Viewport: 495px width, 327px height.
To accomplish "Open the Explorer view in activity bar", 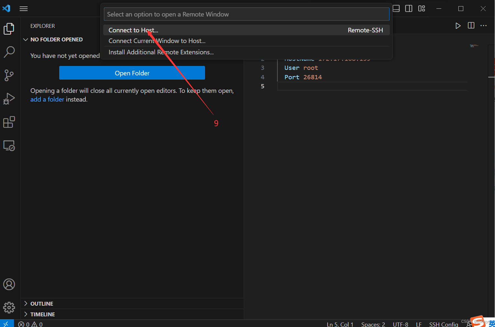I will click(9, 28).
